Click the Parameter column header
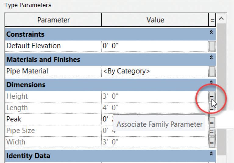This screenshot has height=163, width=234. point(53,20)
